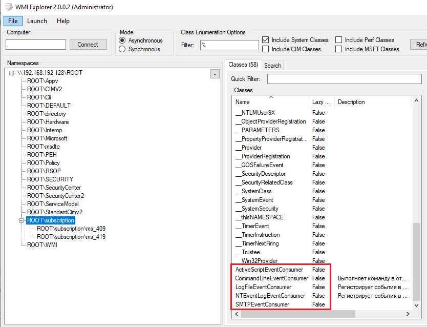This screenshot has width=427, height=327.
Task: Collapse the root 192.168.192.128 namespace node
Action: pos(12,73)
